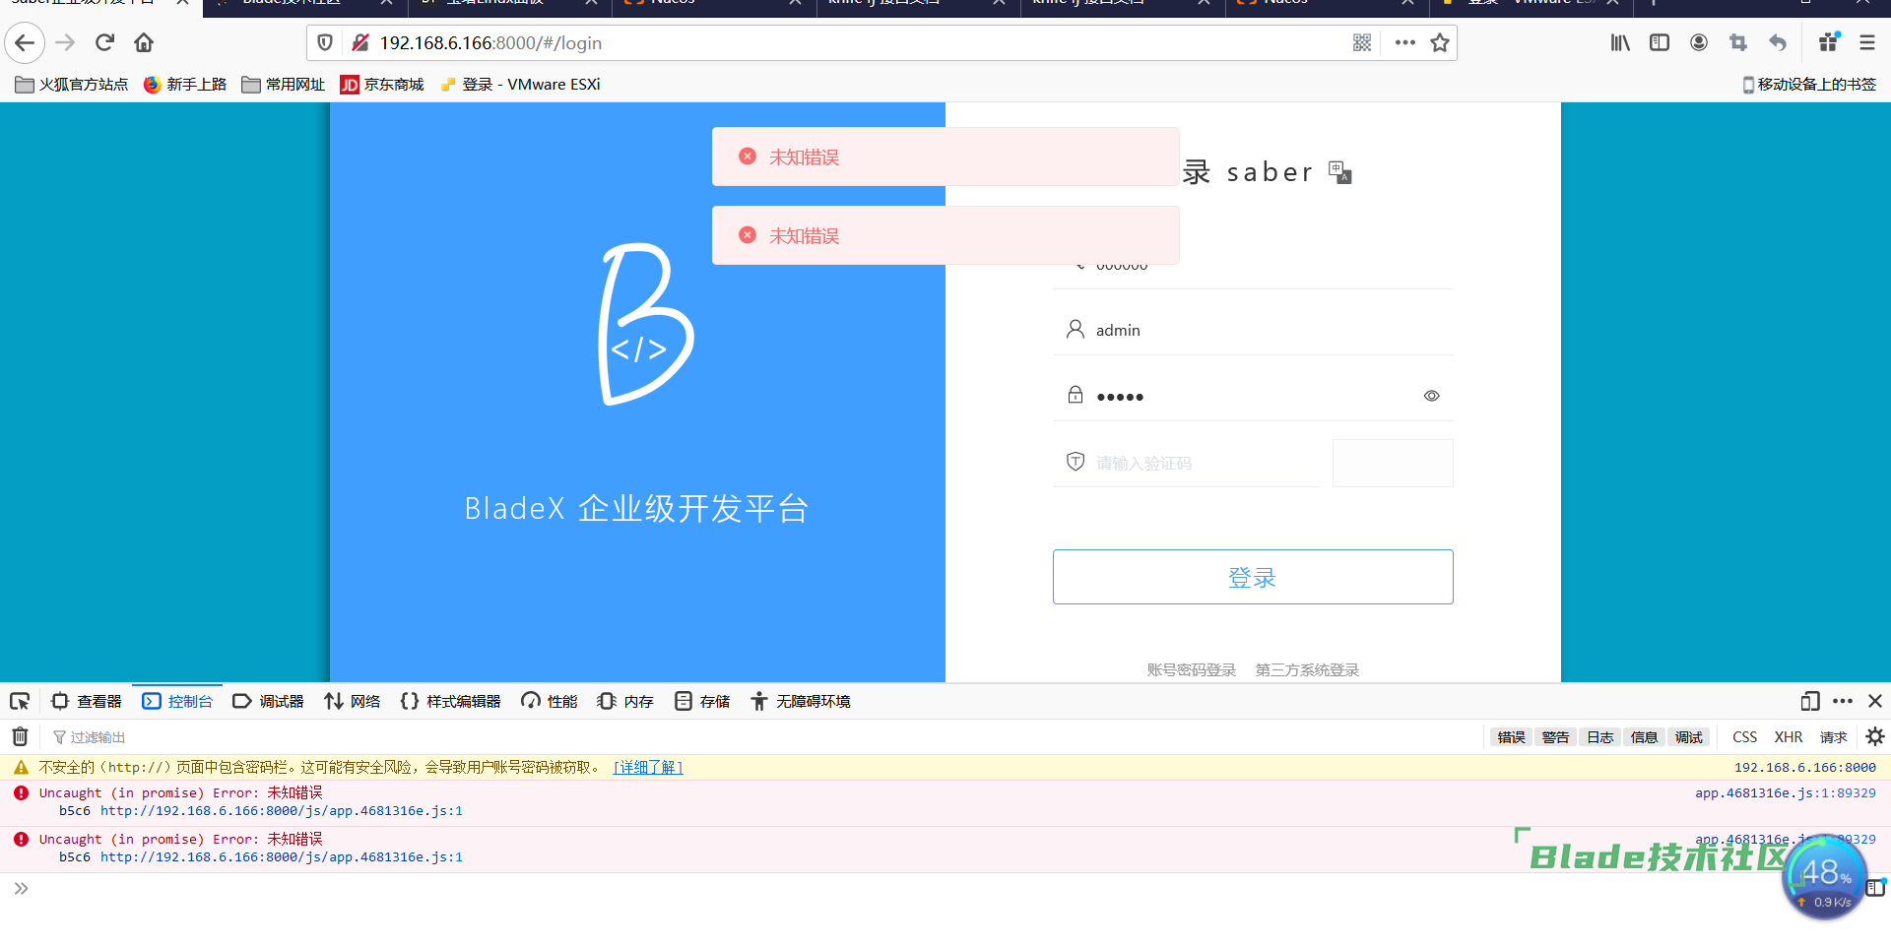Bookmark this page with the star

tap(1440, 42)
